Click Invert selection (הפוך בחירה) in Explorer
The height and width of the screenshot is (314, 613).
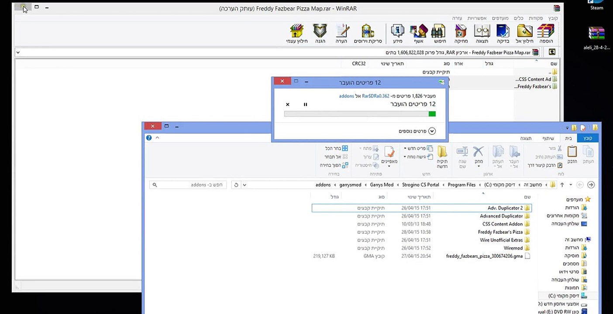tap(334, 165)
